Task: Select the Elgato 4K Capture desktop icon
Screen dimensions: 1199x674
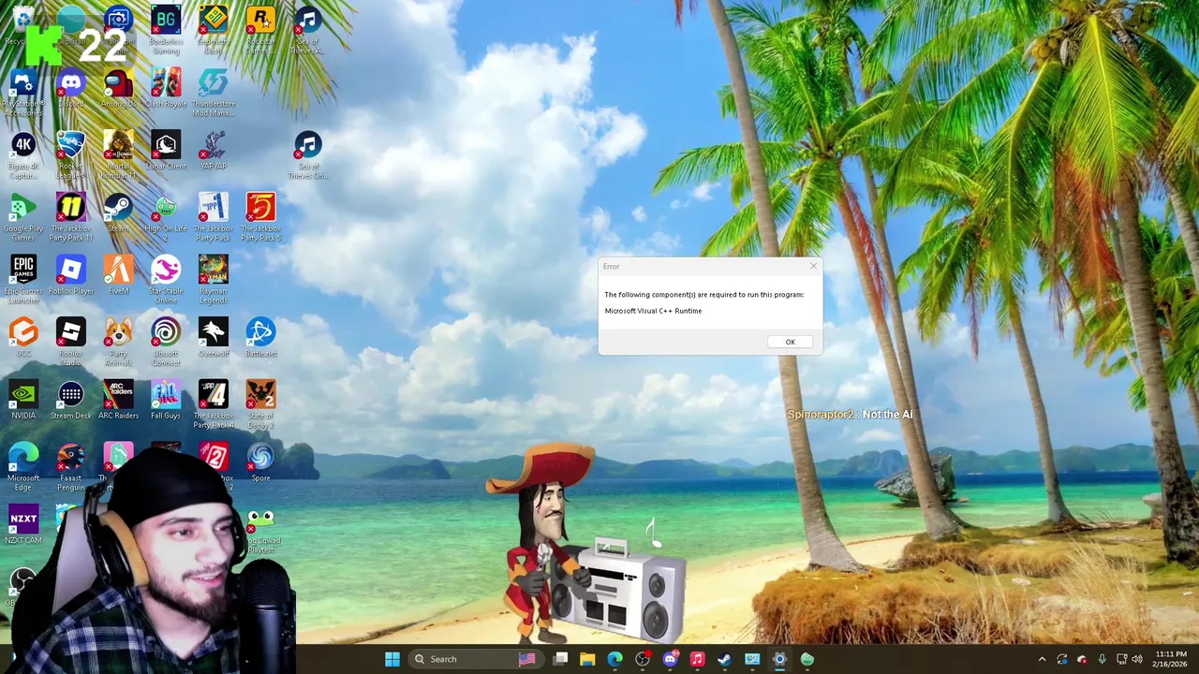Action: point(23,155)
